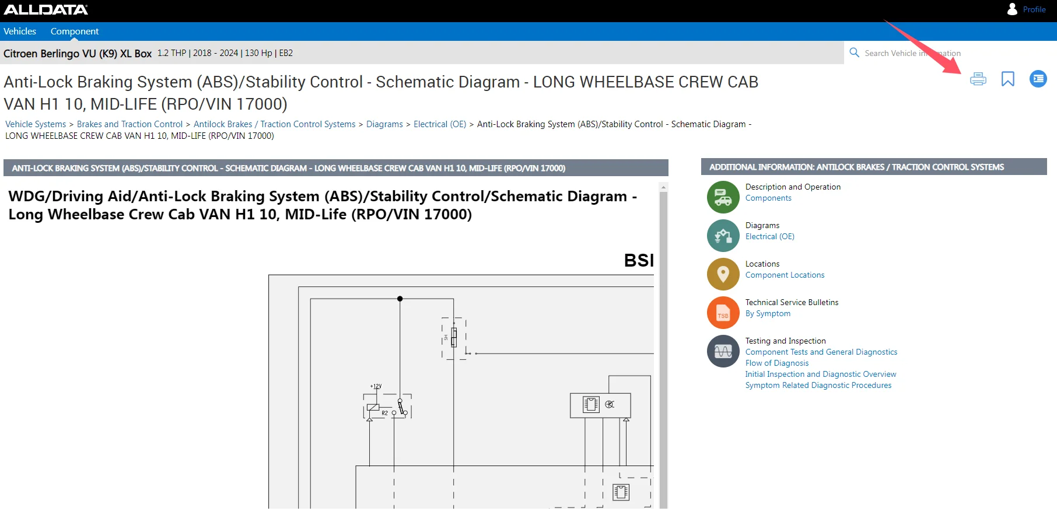Click the gold Locations pin icon
Viewport: 1057px width, 525px height.
coord(723,274)
